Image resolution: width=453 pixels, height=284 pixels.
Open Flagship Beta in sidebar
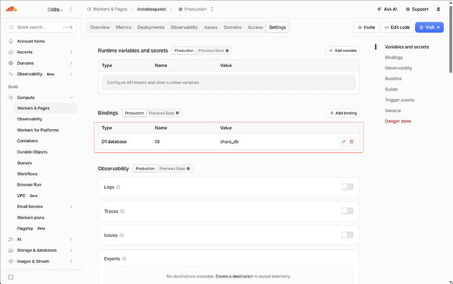31,228
